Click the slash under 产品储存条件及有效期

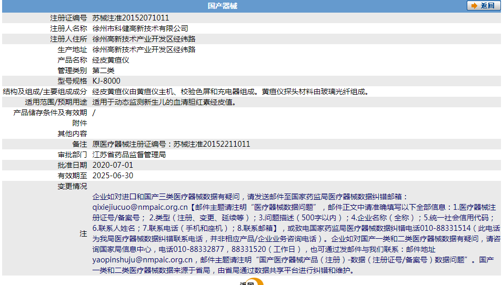click(94, 113)
